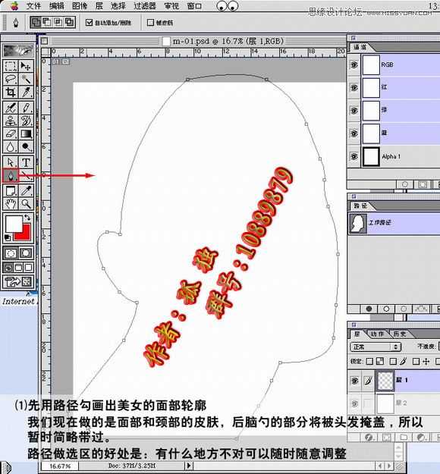Toggle lock transparent pixels checkbox
Viewport: 440px width, 474px height.
coord(369,361)
